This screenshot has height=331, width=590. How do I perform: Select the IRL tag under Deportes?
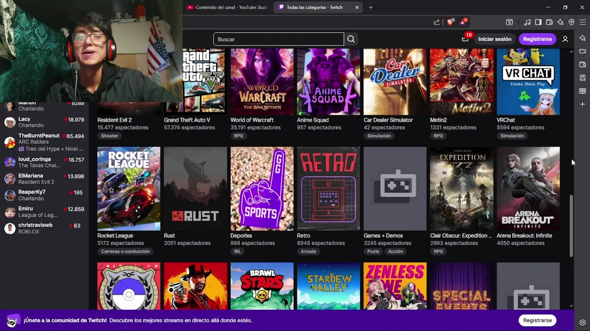click(x=237, y=251)
